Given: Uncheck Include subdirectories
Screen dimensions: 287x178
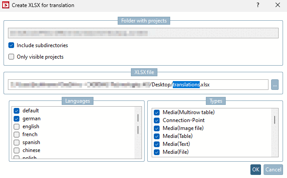Looking at the screenshot, I should click(11, 45).
